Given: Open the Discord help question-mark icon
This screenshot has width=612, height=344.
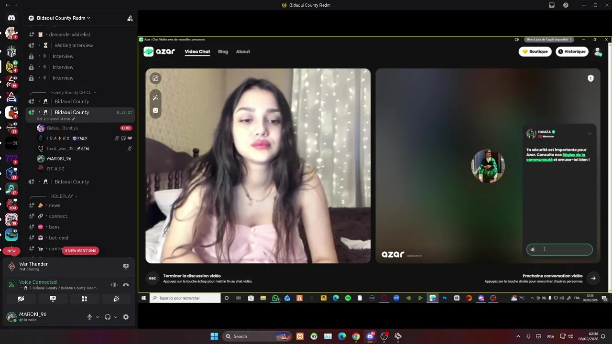Looking at the screenshot, I should click(566, 5).
